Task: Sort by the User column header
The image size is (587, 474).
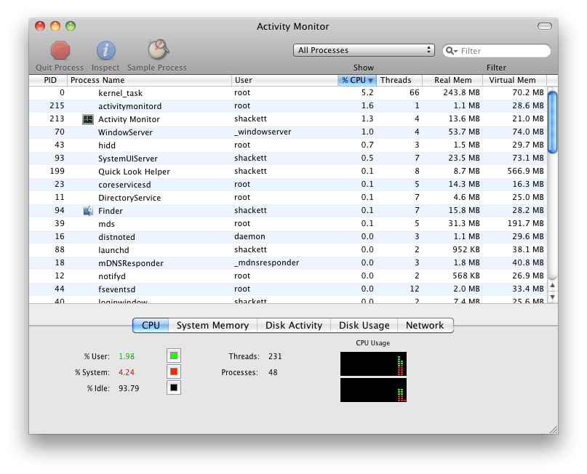Action: 284,80
